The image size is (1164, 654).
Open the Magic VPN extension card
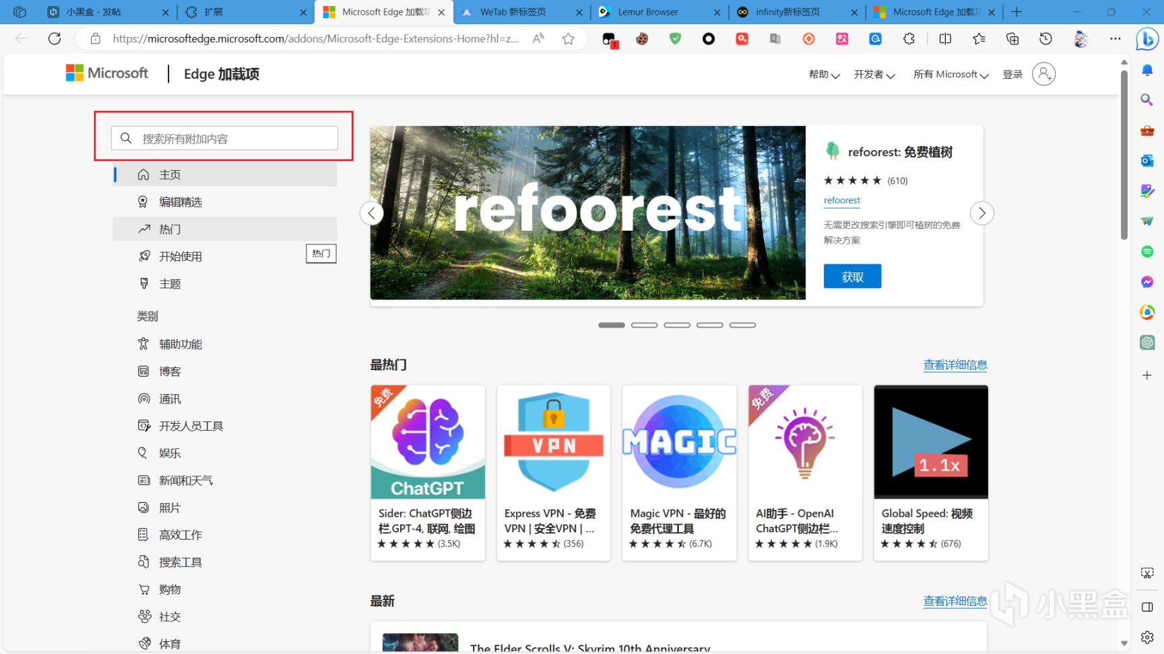pos(679,472)
